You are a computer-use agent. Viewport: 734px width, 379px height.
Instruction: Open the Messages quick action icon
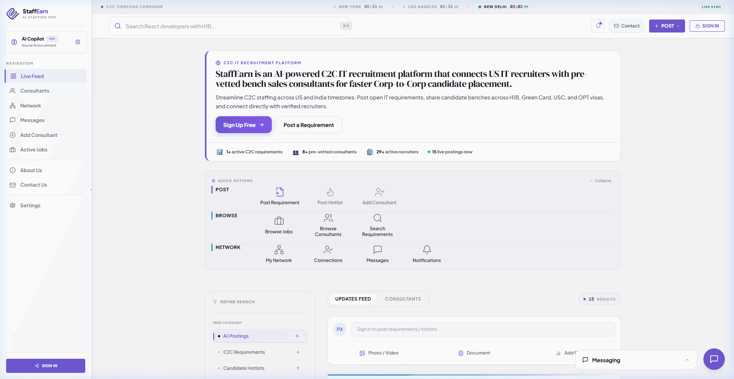(378, 250)
